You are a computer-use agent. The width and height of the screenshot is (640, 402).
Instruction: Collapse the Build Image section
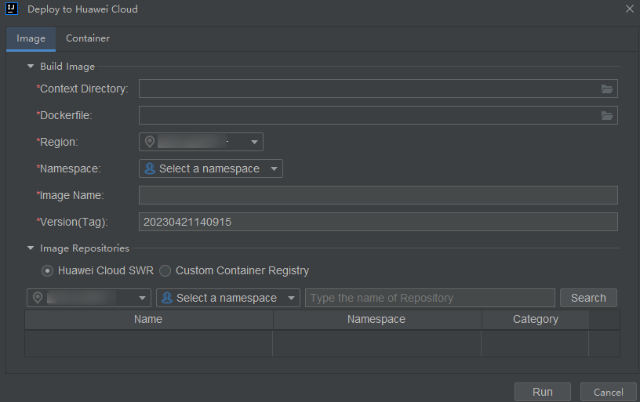pyautogui.click(x=31, y=66)
